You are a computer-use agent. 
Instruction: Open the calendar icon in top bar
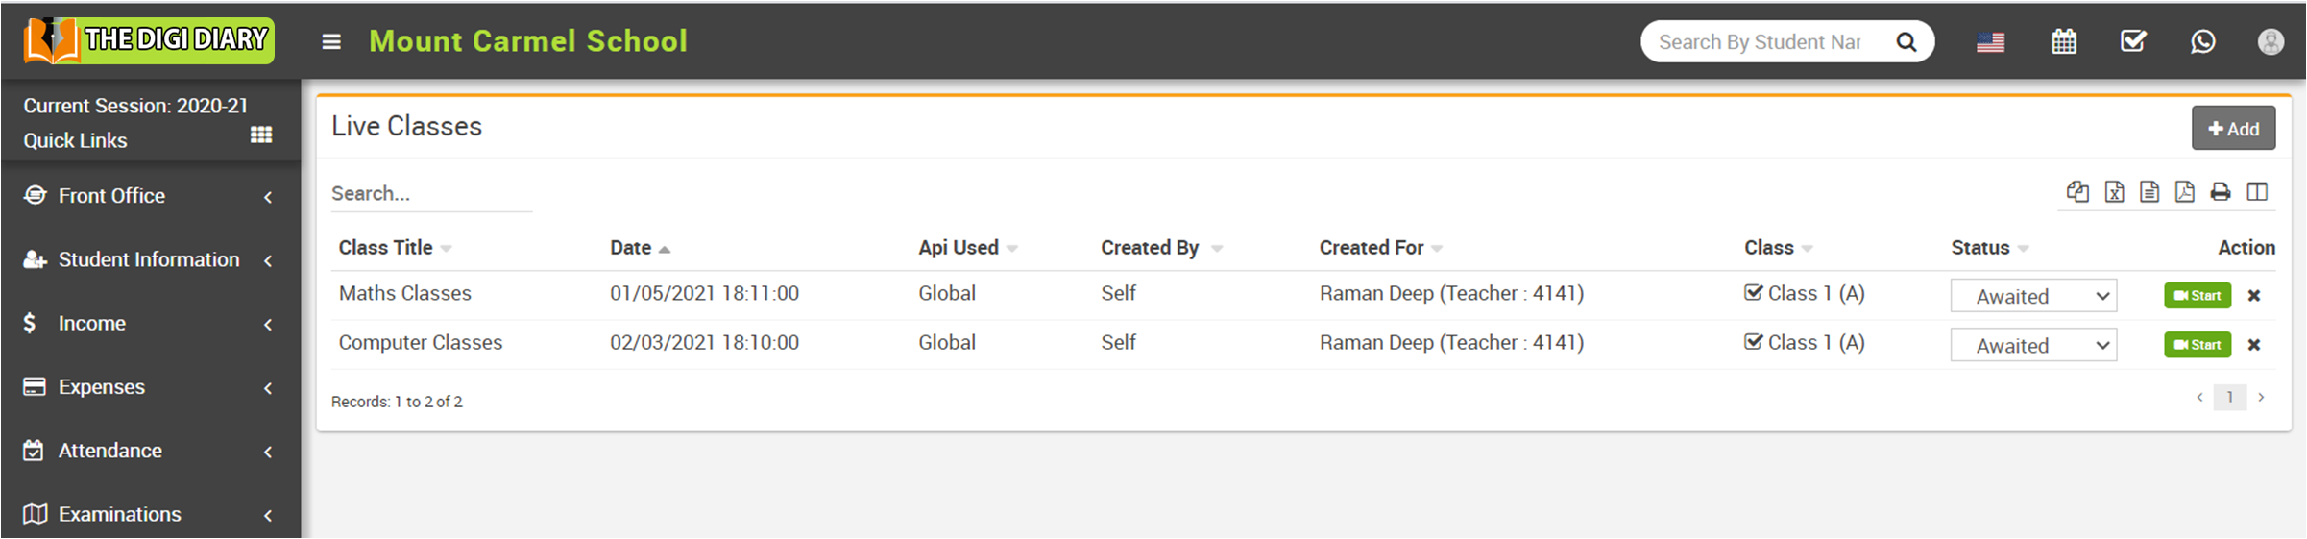pos(2064,41)
